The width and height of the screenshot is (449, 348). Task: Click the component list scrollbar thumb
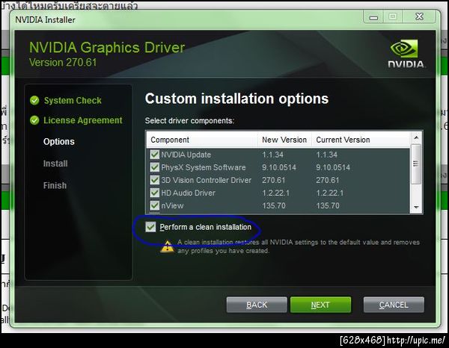click(x=416, y=164)
